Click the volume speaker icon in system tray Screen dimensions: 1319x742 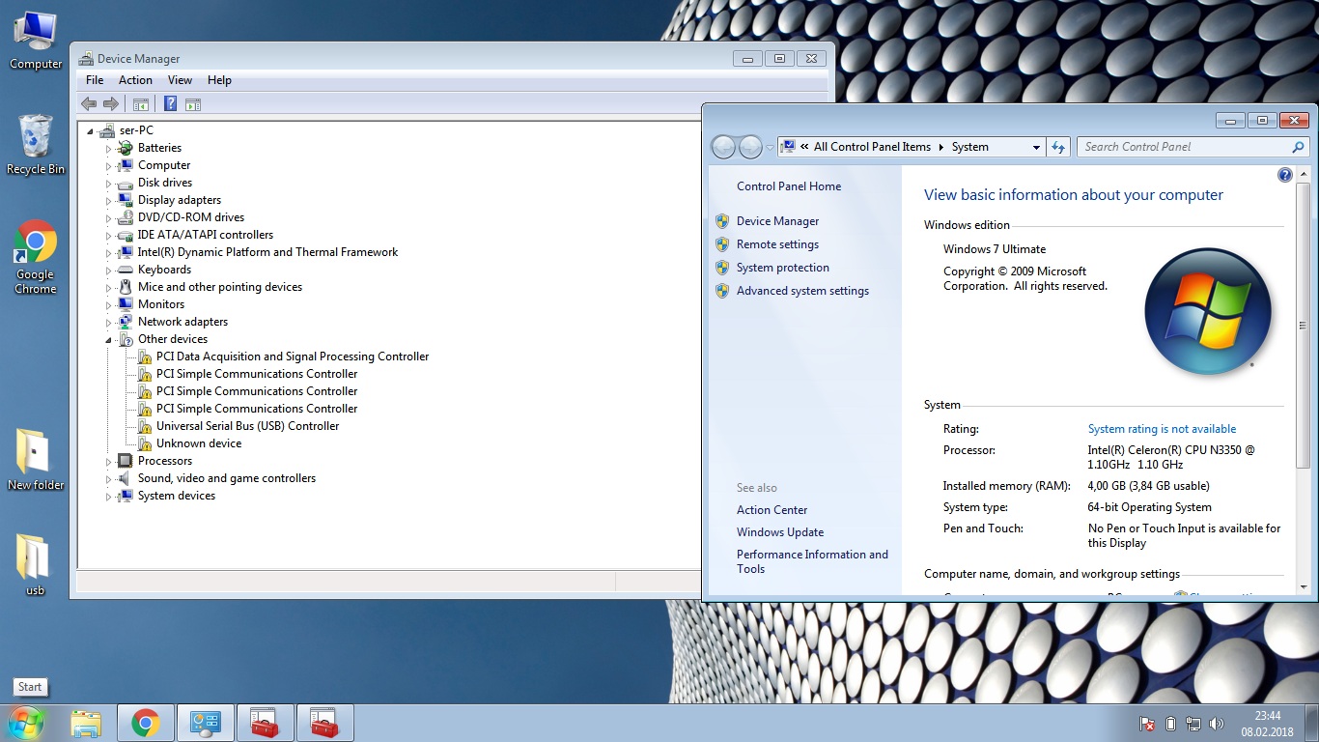pos(1217,724)
